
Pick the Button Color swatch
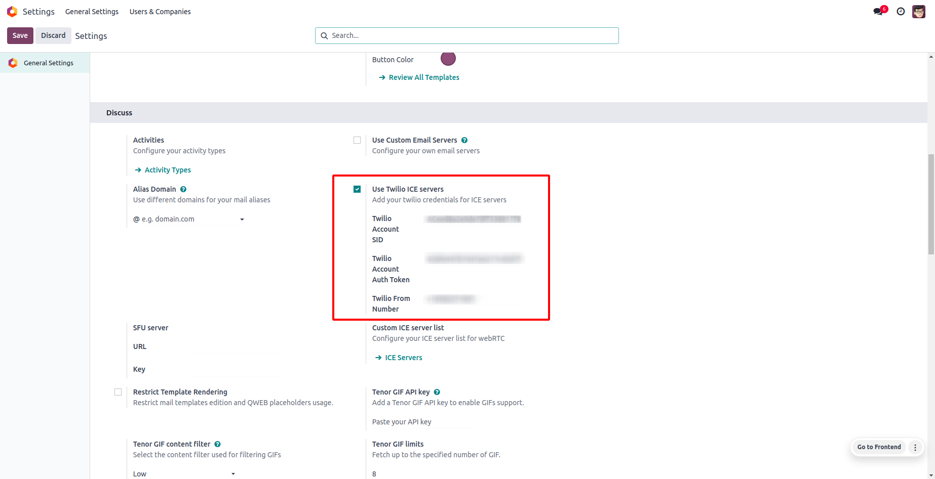448,59
